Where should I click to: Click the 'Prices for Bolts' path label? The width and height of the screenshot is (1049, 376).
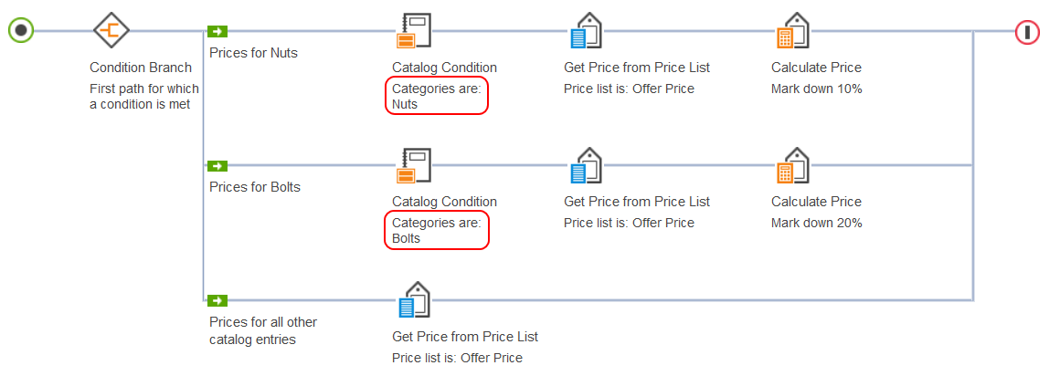coord(255,187)
